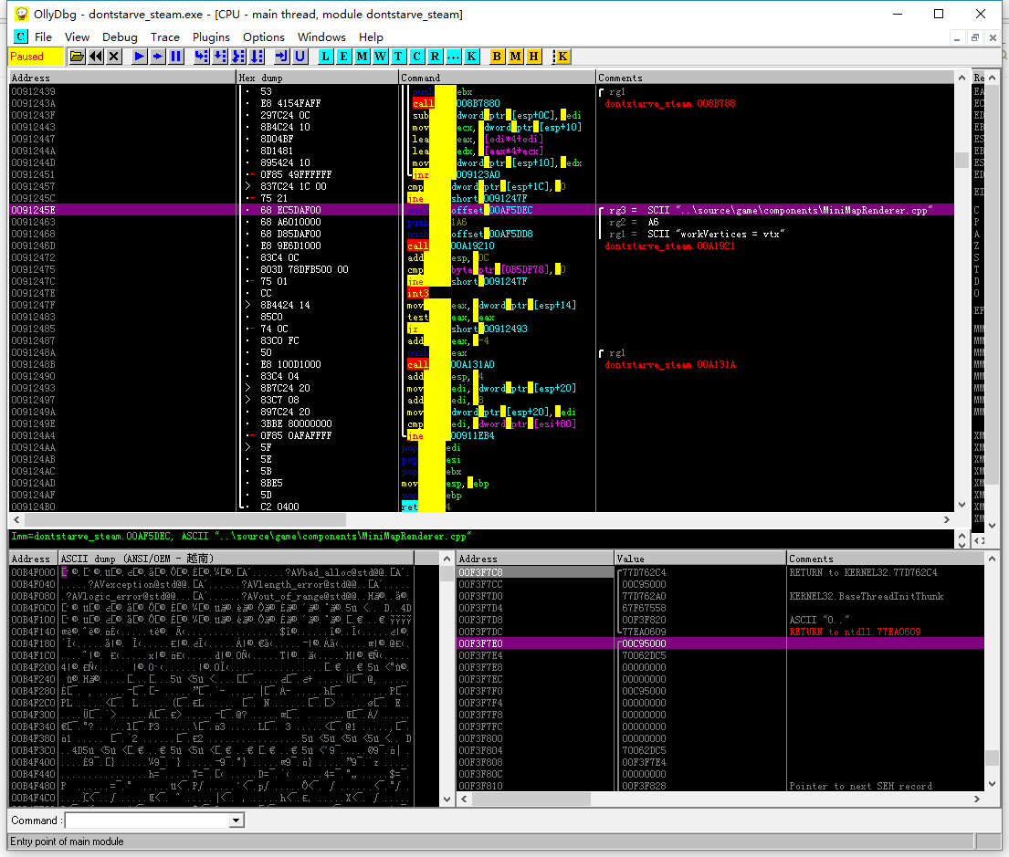Open the Options menu

pos(264,37)
